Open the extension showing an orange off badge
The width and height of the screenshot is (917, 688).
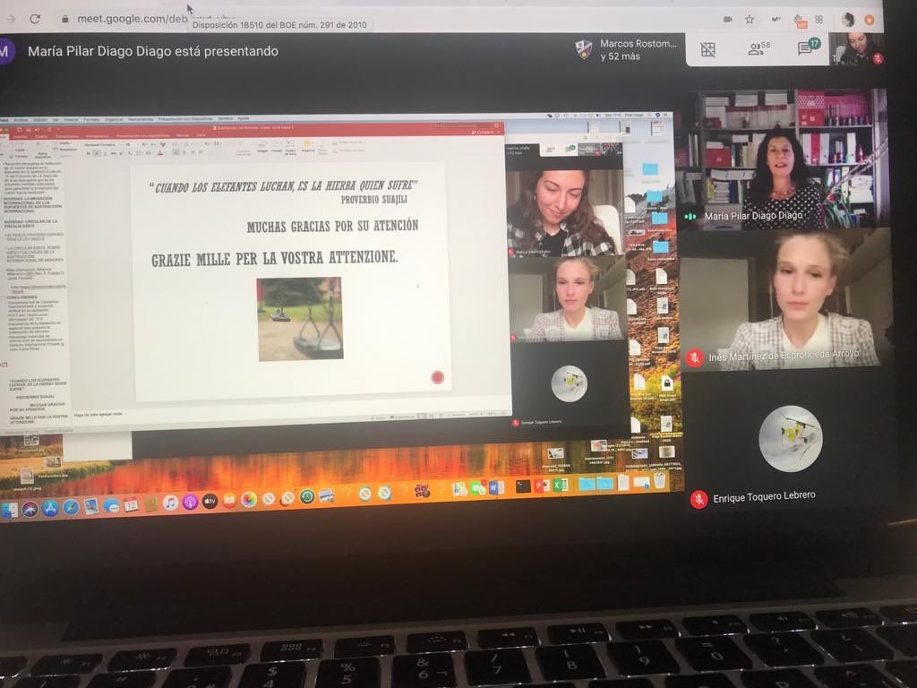pyautogui.click(x=800, y=21)
